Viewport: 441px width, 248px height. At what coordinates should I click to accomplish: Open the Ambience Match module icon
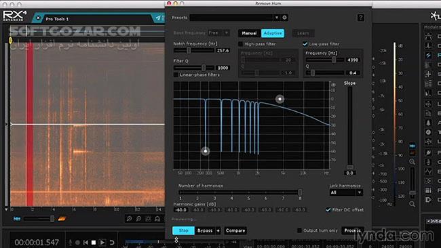428,123
